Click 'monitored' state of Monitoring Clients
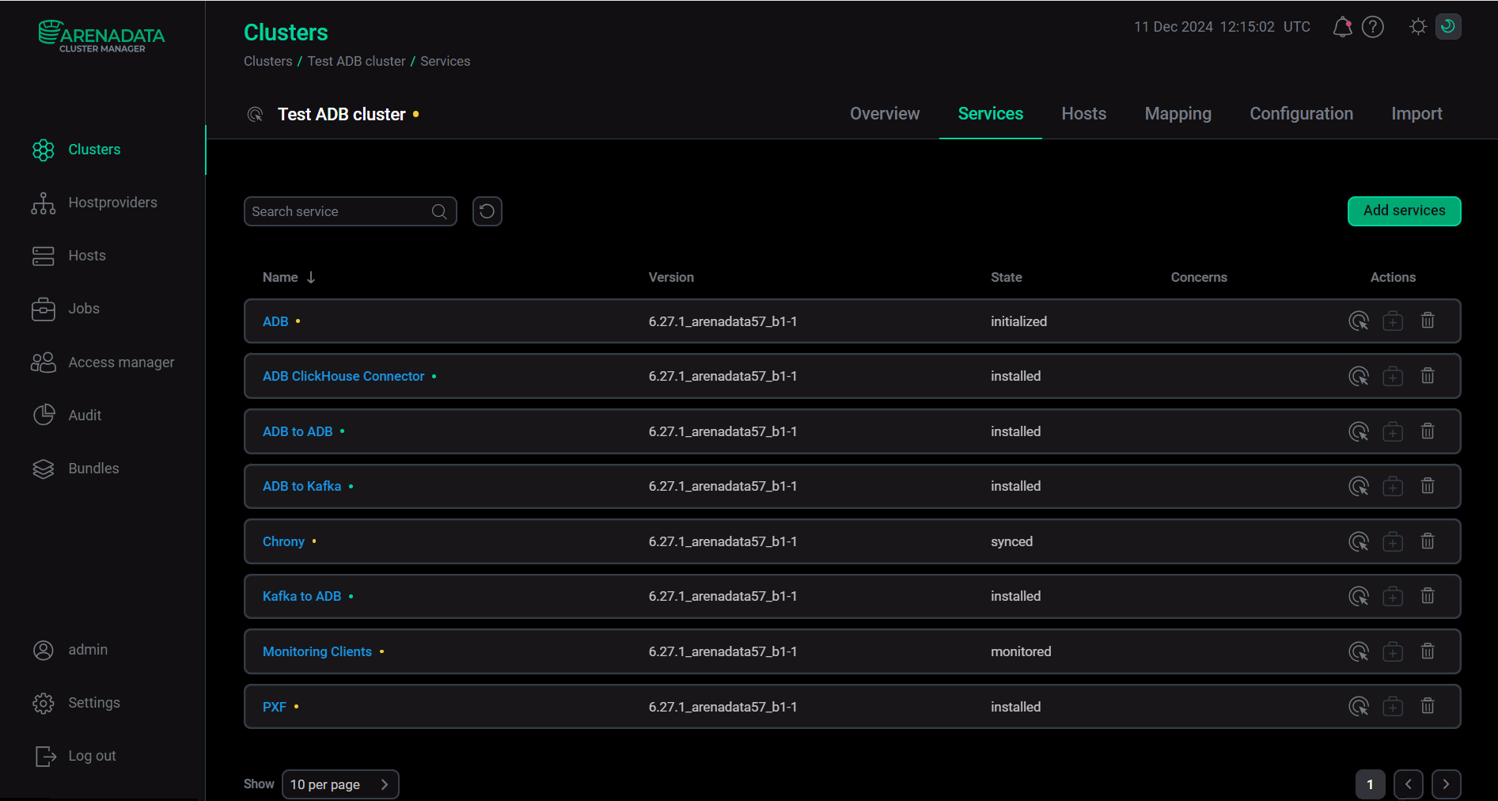 point(1021,651)
